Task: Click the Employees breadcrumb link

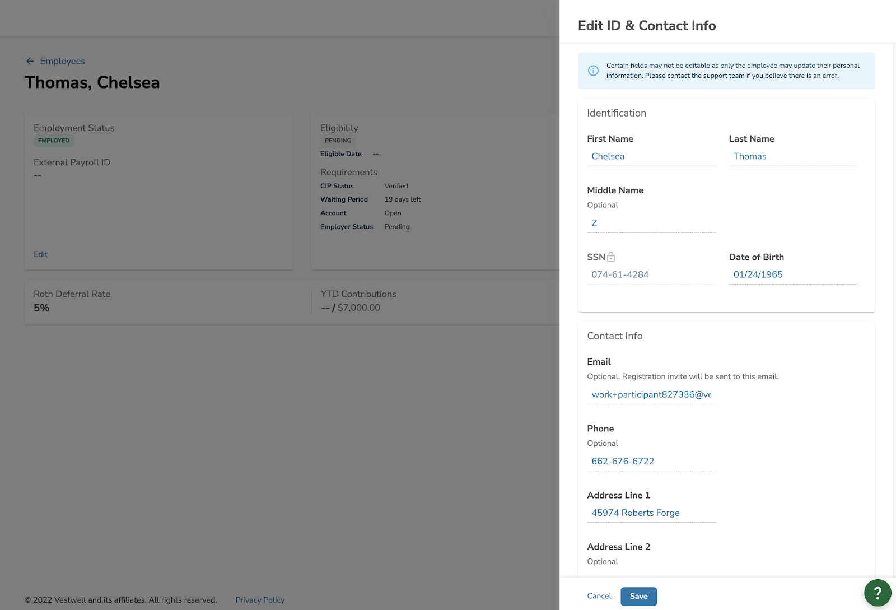Action: coord(62,61)
